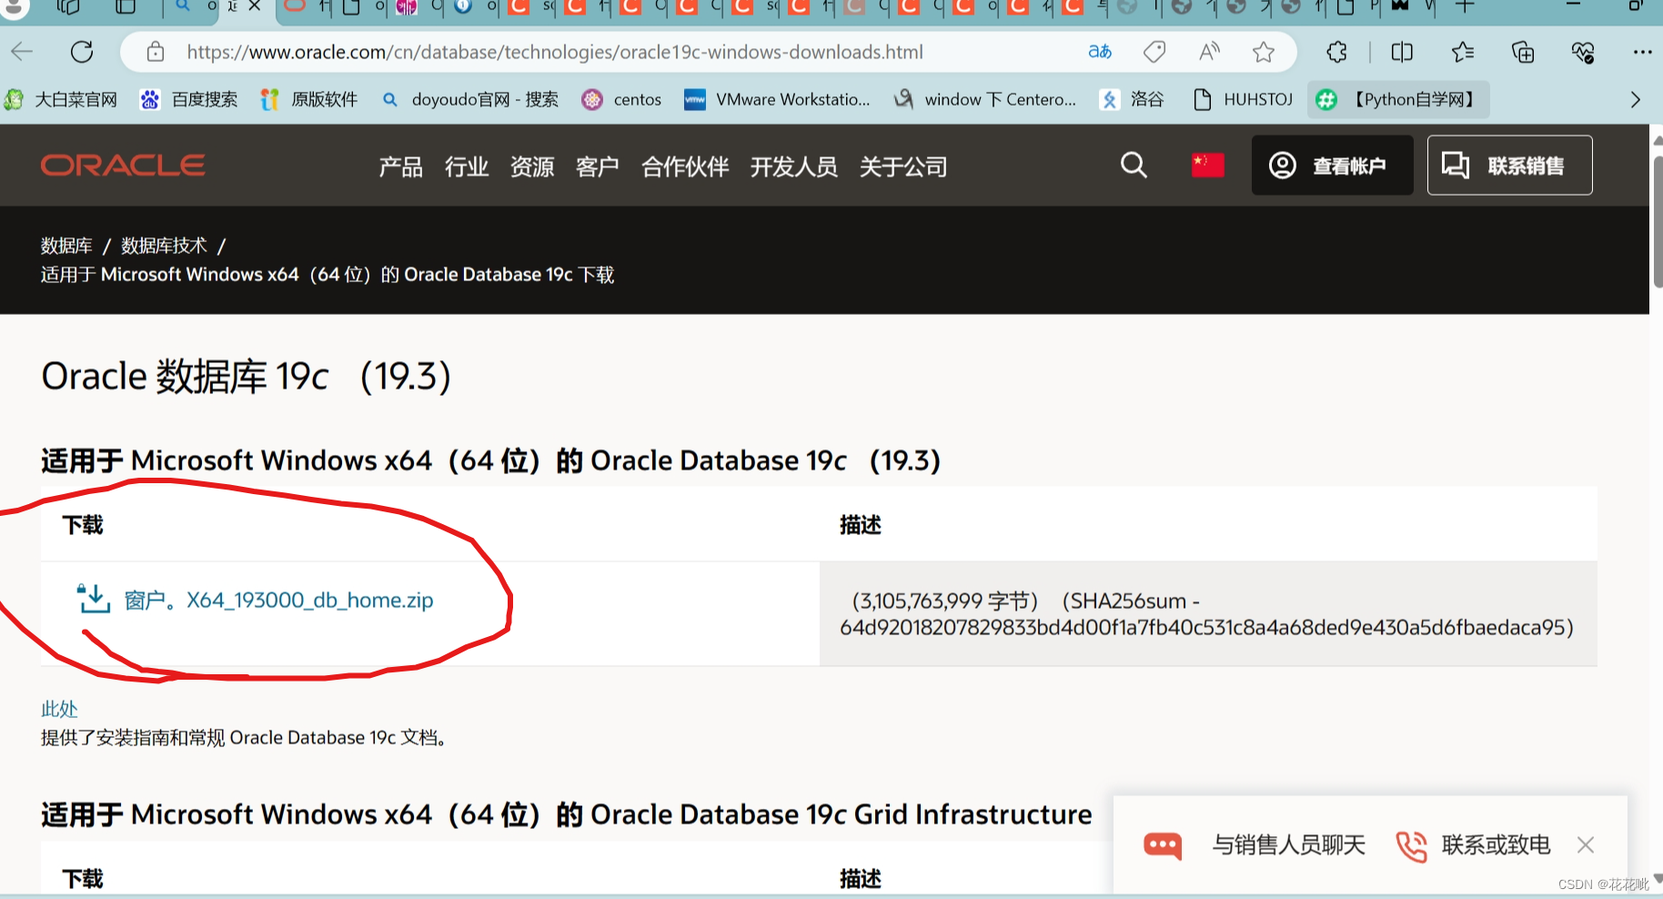Open HUHSTOJ bookmark
Viewport: 1663px width, 899px height.
(1243, 99)
